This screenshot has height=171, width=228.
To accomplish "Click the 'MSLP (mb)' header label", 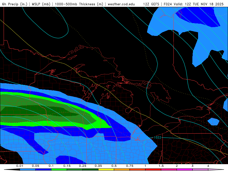I will [x=41, y=4].
